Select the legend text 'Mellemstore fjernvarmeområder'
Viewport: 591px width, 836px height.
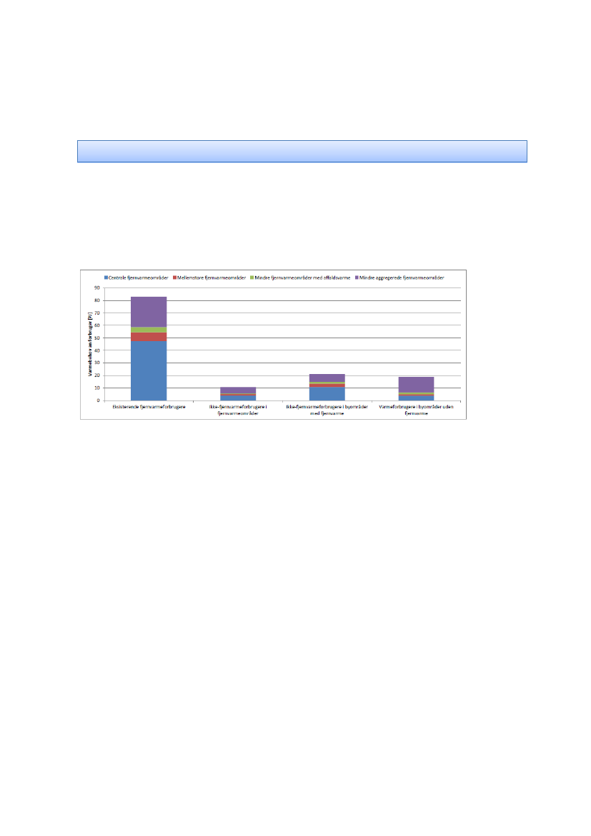point(212,277)
